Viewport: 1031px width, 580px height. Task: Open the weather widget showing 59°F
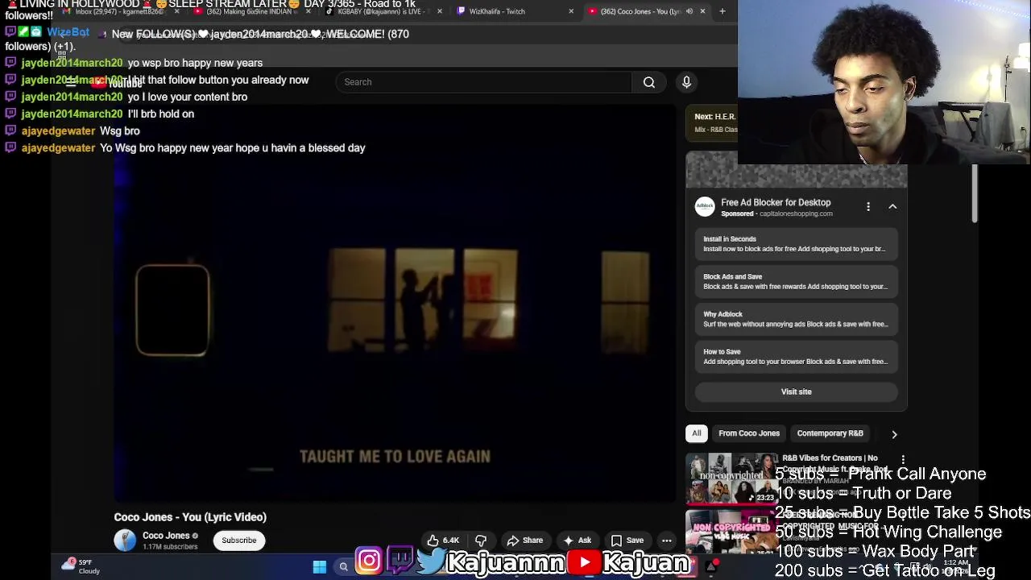click(82, 566)
